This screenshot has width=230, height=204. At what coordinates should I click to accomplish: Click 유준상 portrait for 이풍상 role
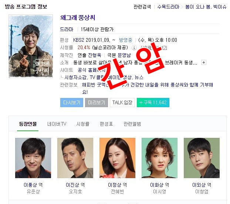coord(33,158)
